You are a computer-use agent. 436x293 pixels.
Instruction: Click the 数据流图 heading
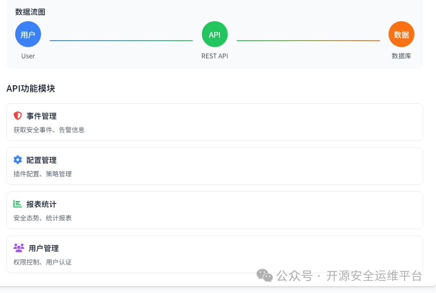[30, 12]
